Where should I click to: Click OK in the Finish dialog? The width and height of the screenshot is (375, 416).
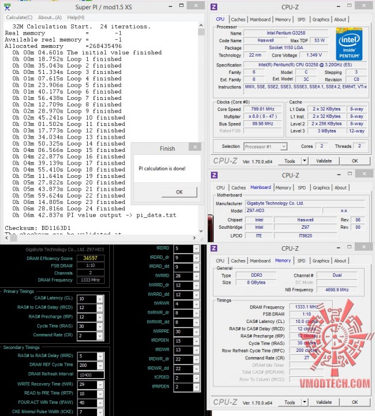[x=179, y=192]
